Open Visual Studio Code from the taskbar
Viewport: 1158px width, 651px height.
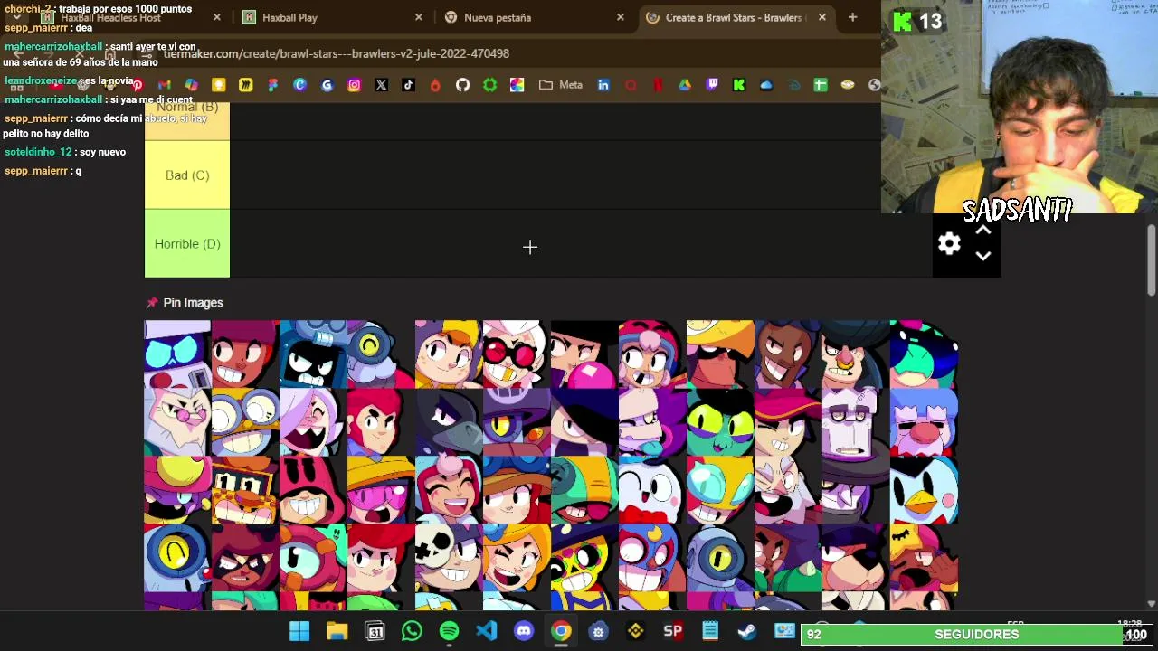click(487, 631)
